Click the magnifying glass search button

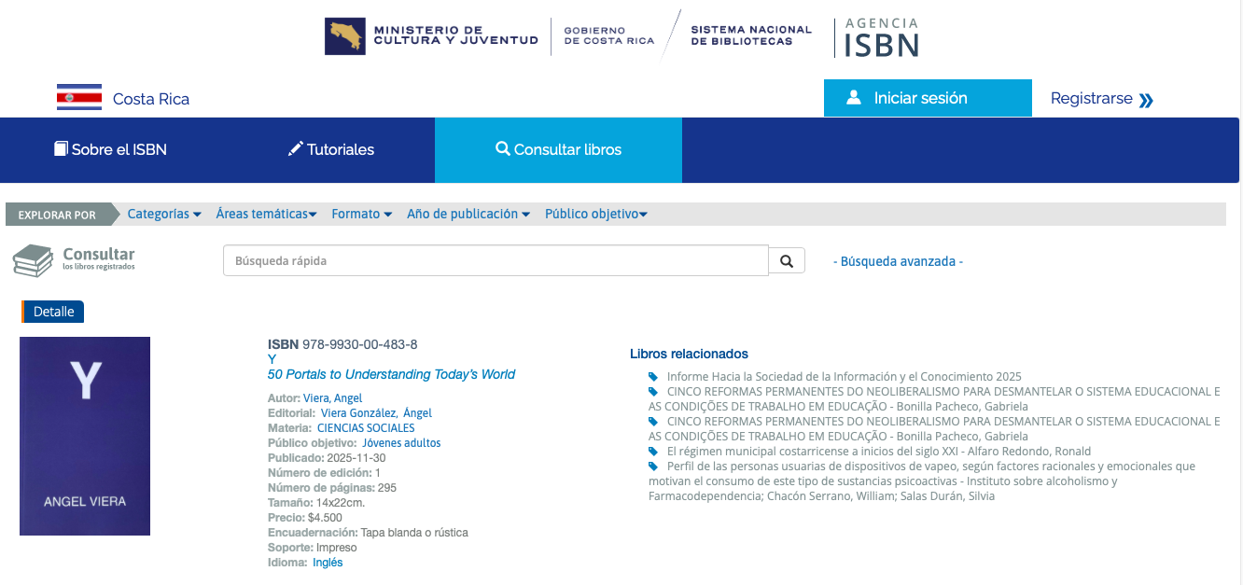[787, 261]
